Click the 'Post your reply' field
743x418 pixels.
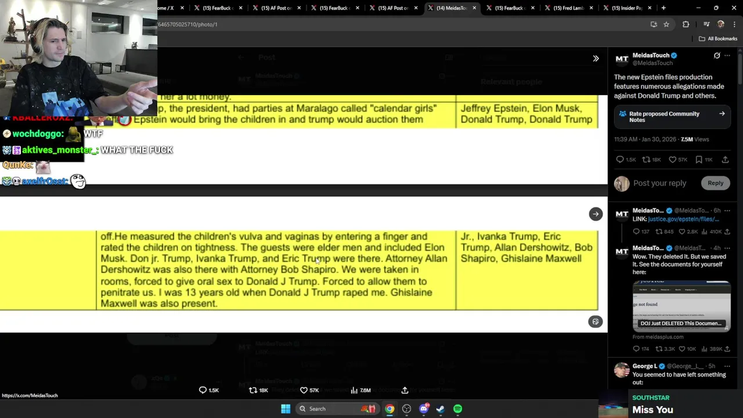[659, 183]
